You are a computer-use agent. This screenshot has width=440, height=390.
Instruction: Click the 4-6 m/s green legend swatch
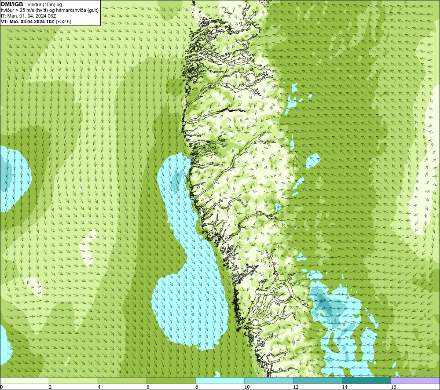122,381
